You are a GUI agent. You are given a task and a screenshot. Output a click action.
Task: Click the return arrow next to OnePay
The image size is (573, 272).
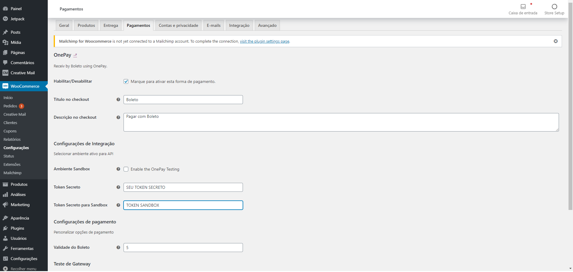(x=75, y=55)
